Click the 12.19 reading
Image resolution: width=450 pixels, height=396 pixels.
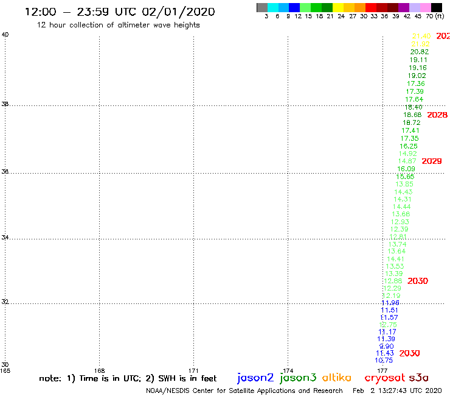point(391,295)
